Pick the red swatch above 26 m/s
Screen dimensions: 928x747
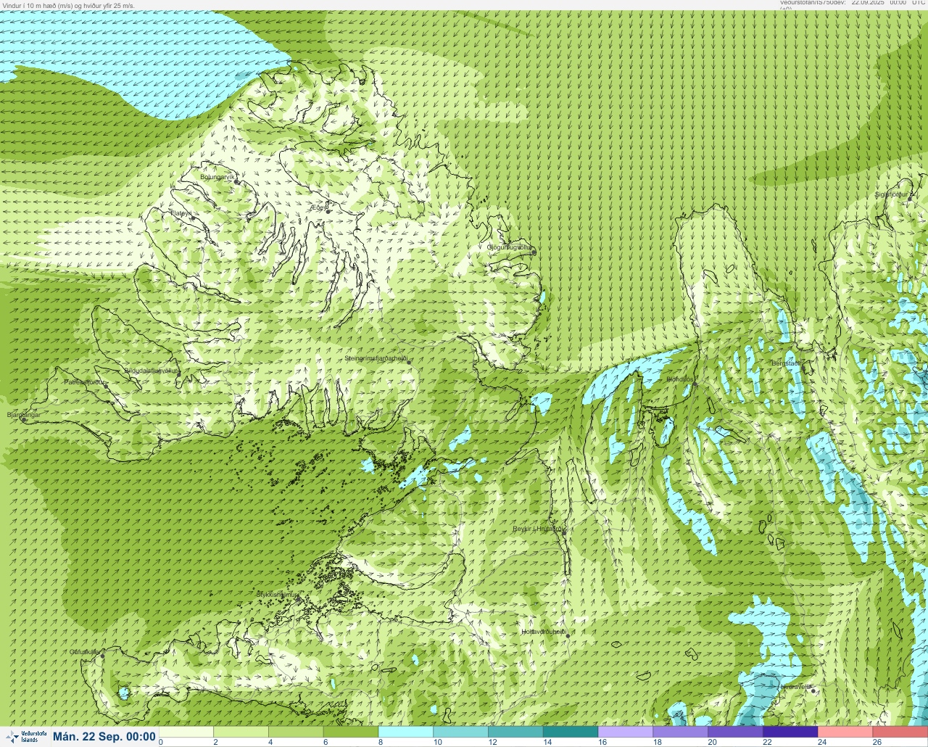pyautogui.click(x=900, y=732)
